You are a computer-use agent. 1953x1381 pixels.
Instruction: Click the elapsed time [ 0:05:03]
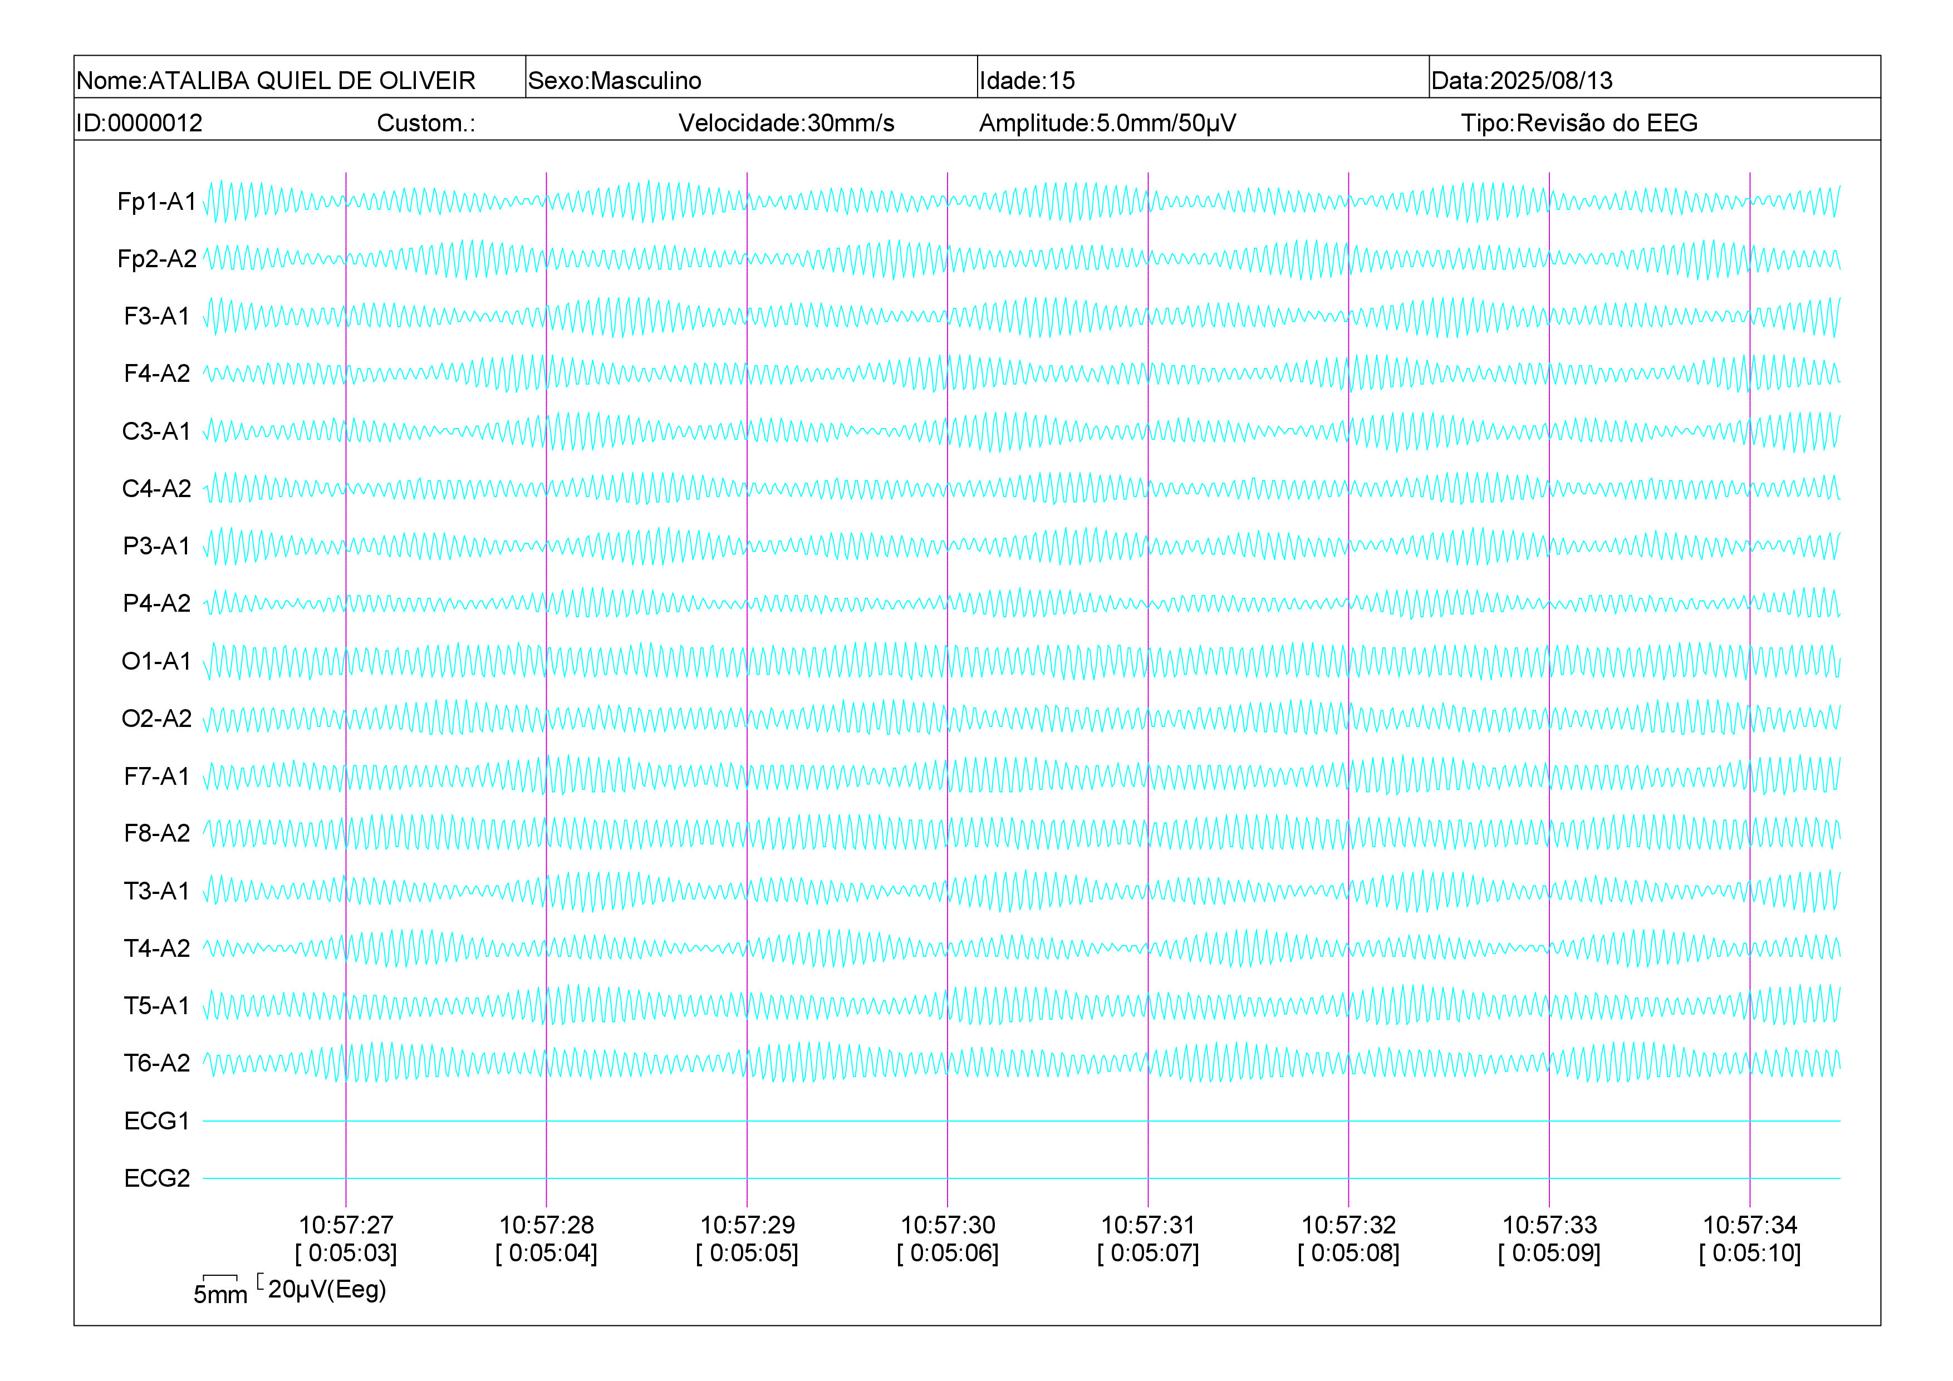[346, 1254]
